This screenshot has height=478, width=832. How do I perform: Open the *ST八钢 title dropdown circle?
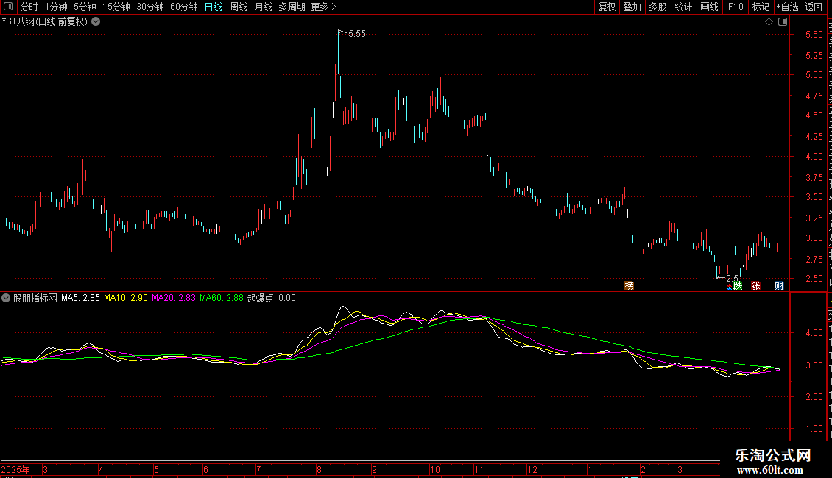pos(96,22)
